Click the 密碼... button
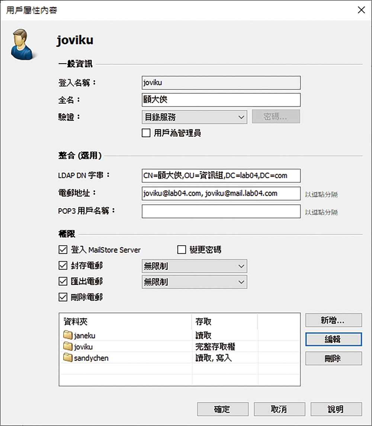Screen dimensions: 372x426 276,116
